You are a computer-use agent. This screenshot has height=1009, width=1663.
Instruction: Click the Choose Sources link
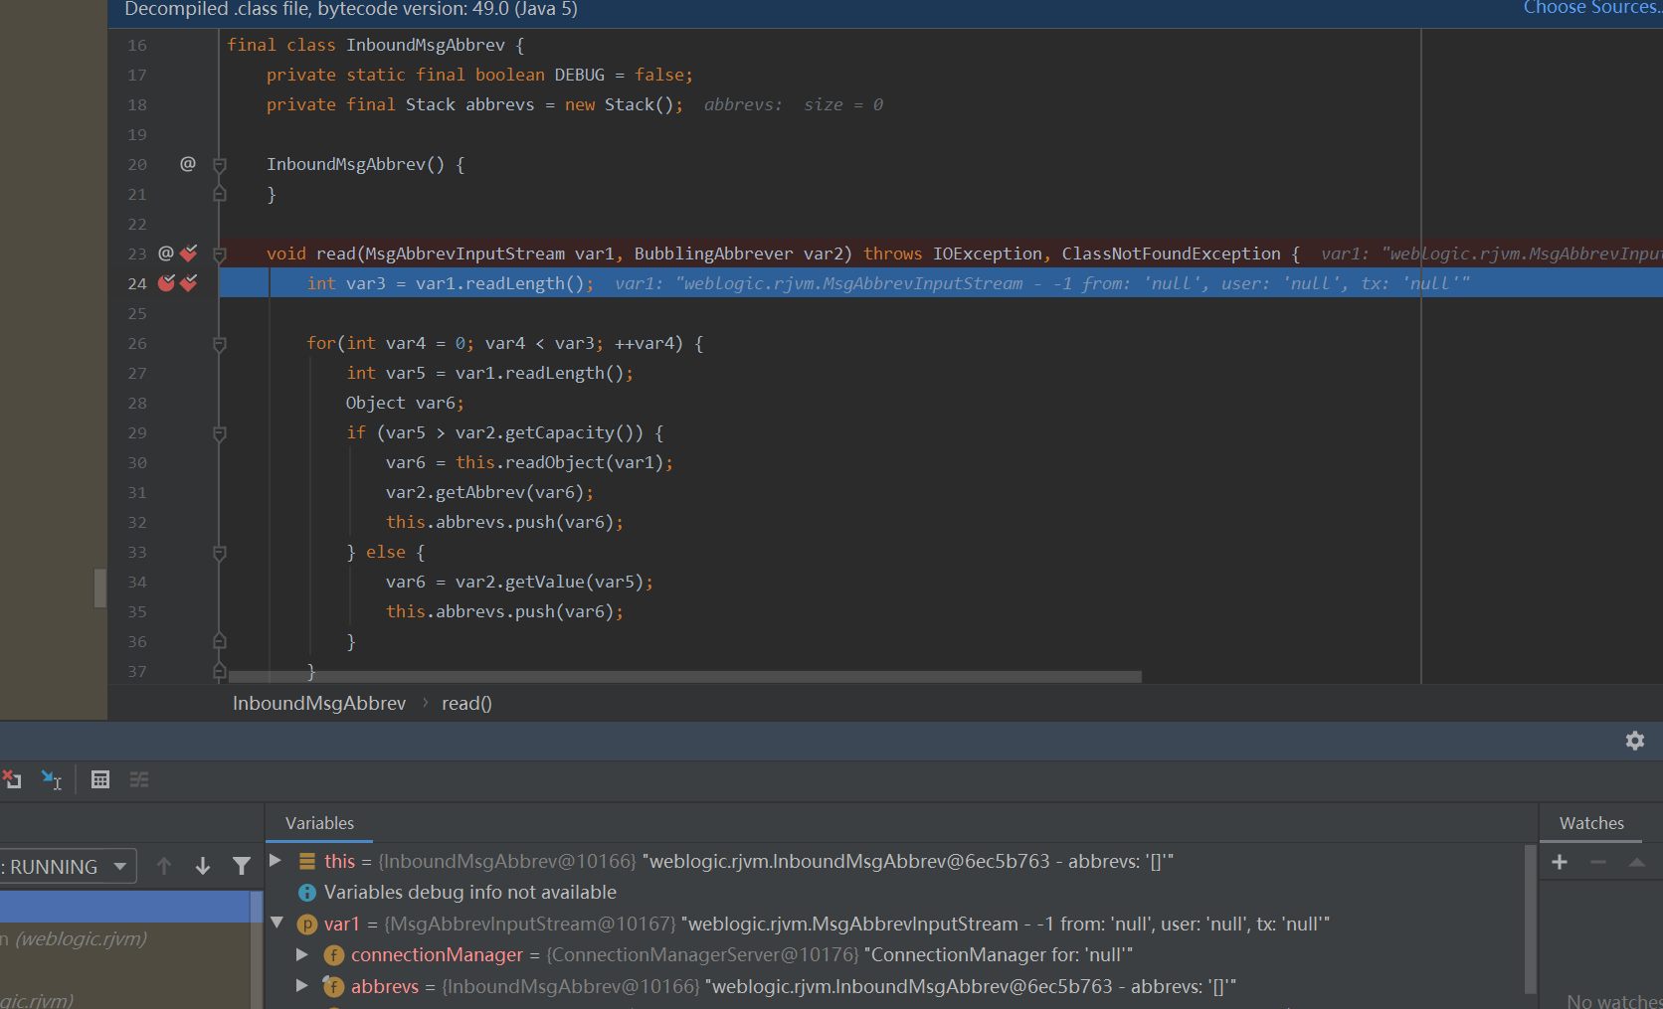[x=1592, y=8]
